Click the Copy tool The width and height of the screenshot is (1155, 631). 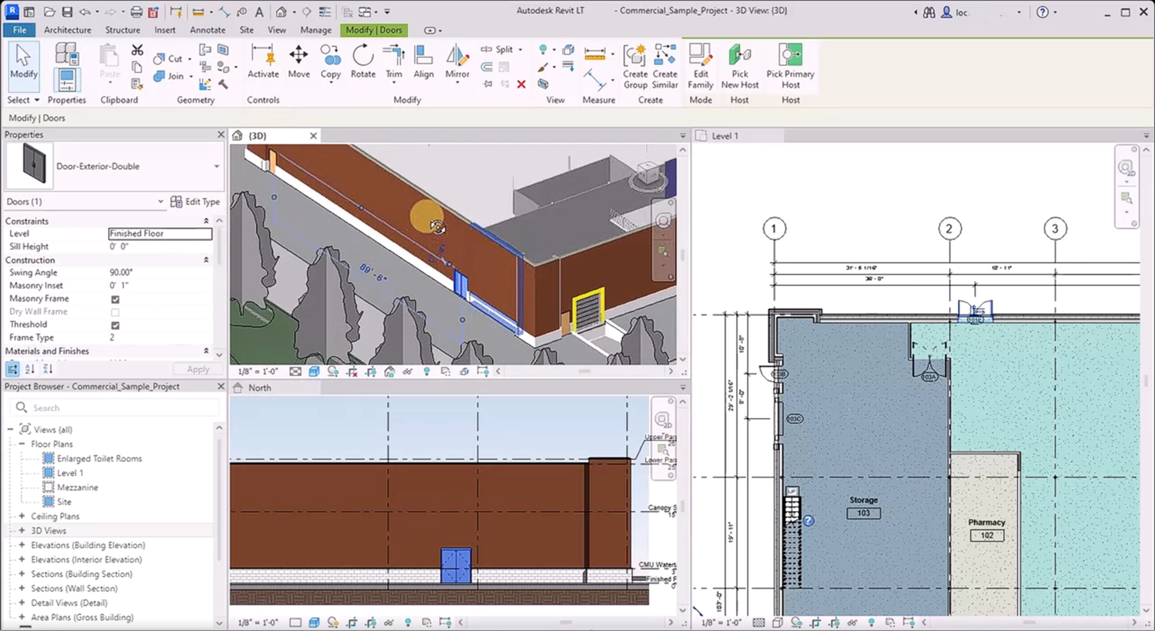click(x=330, y=62)
